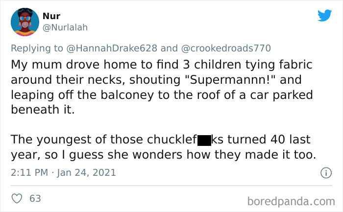The image size is (343, 212).
Task: Visit the @HannahDrake628 mention
Action: [109, 48]
